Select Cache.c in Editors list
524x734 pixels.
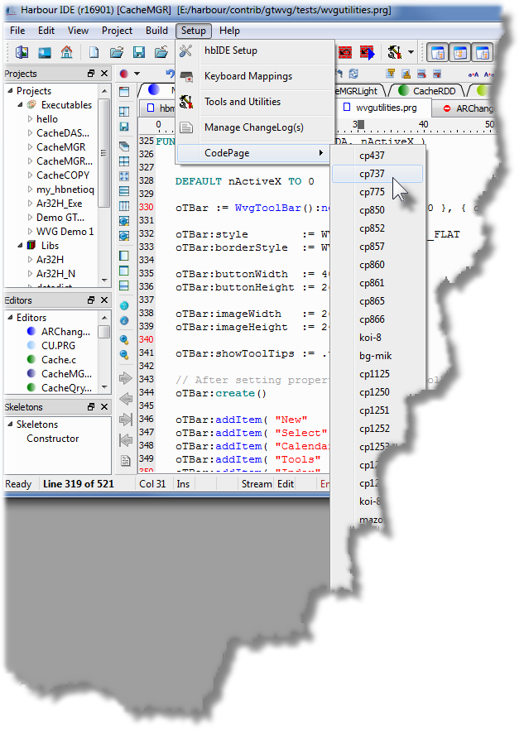click(59, 359)
